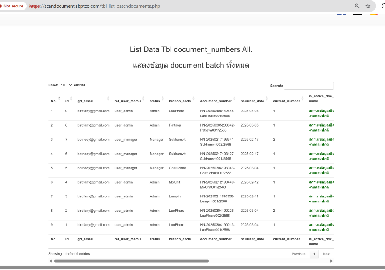385x270 pixels.
Task: Click left arrow of horizontal scrollbar
Action: pyautogui.click(x=50, y=261)
